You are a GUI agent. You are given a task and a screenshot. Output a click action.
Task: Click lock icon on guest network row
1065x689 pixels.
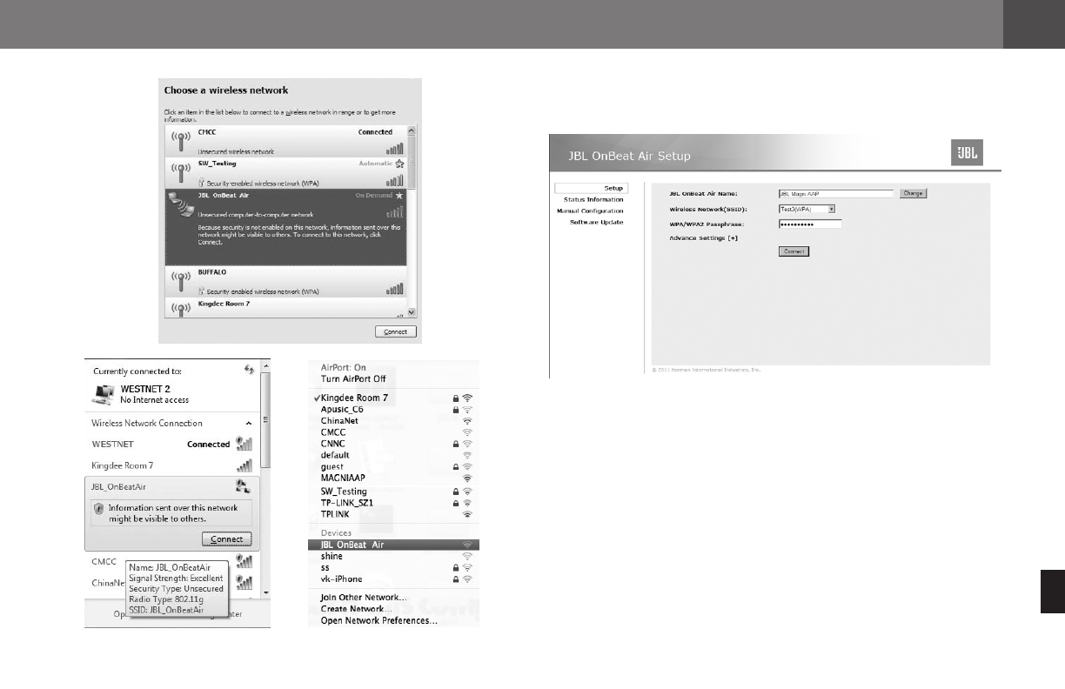coord(455,467)
